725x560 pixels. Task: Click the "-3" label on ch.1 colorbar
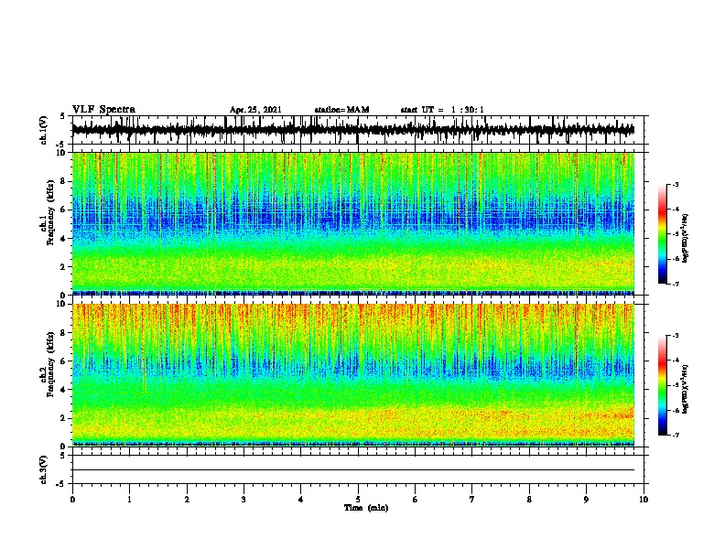pos(676,184)
